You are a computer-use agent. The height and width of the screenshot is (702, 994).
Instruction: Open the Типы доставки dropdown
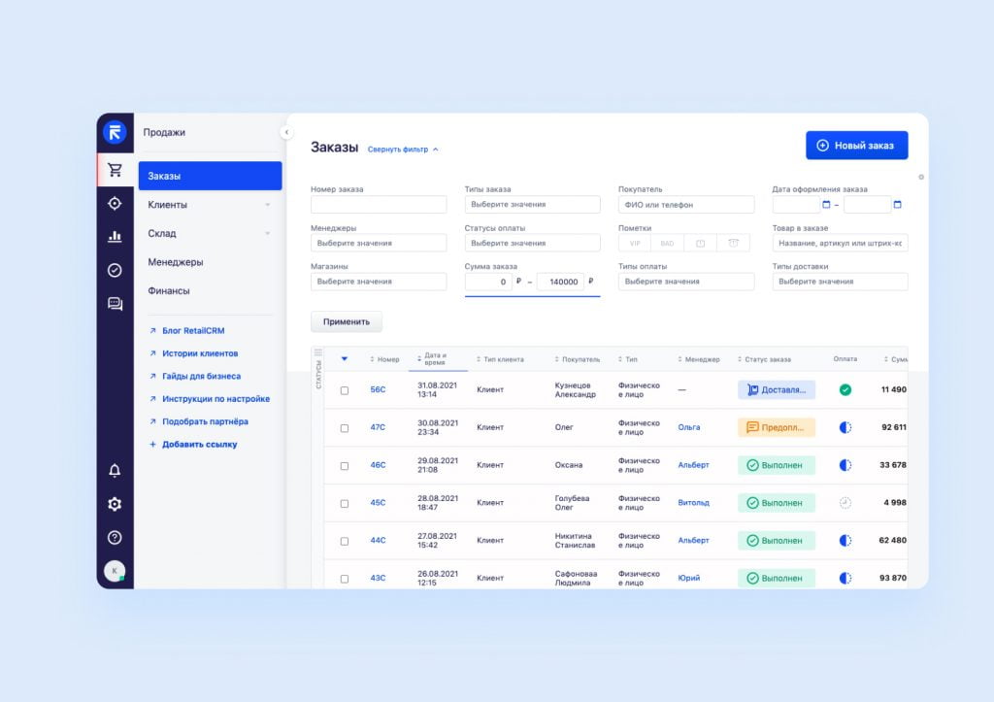pyautogui.click(x=840, y=282)
